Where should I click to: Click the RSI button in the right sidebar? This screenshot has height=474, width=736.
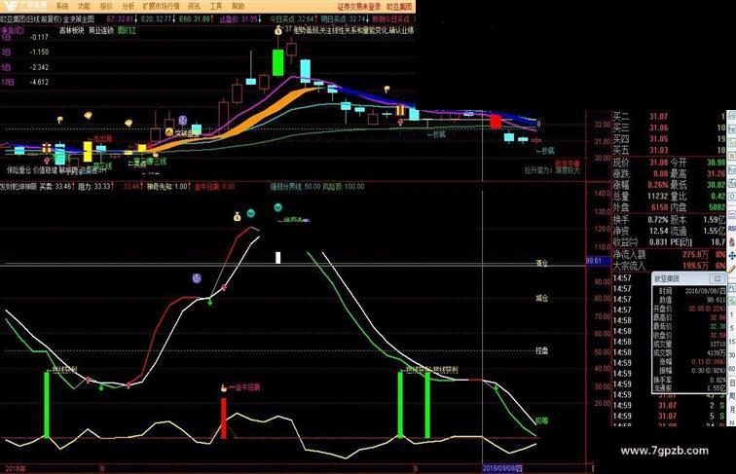(732, 228)
